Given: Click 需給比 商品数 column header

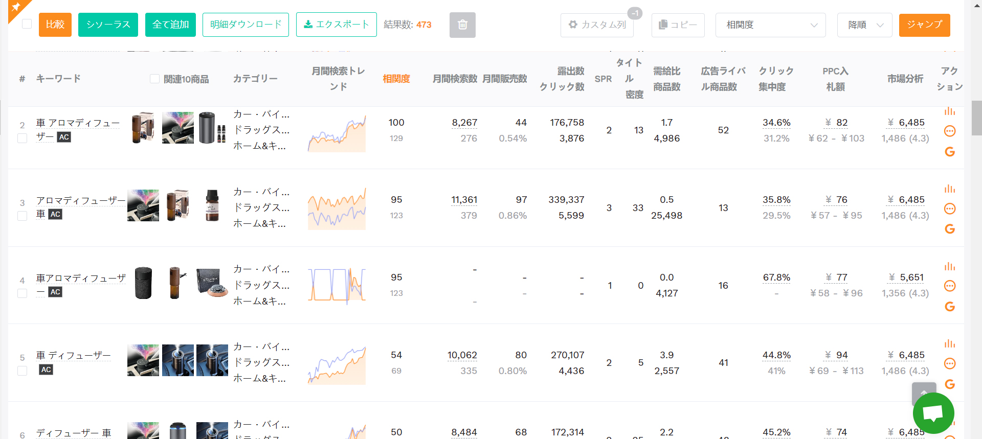Looking at the screenshot, I should point(666,79).
